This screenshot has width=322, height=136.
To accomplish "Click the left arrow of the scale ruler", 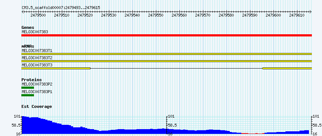I will point(22,12).
